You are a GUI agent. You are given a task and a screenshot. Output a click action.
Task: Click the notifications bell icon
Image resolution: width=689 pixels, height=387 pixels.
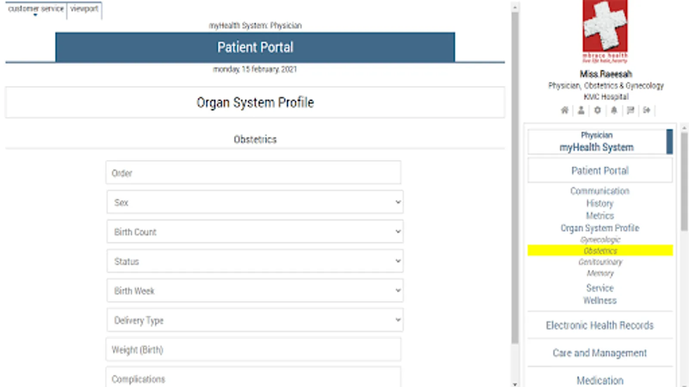[614, 110]
